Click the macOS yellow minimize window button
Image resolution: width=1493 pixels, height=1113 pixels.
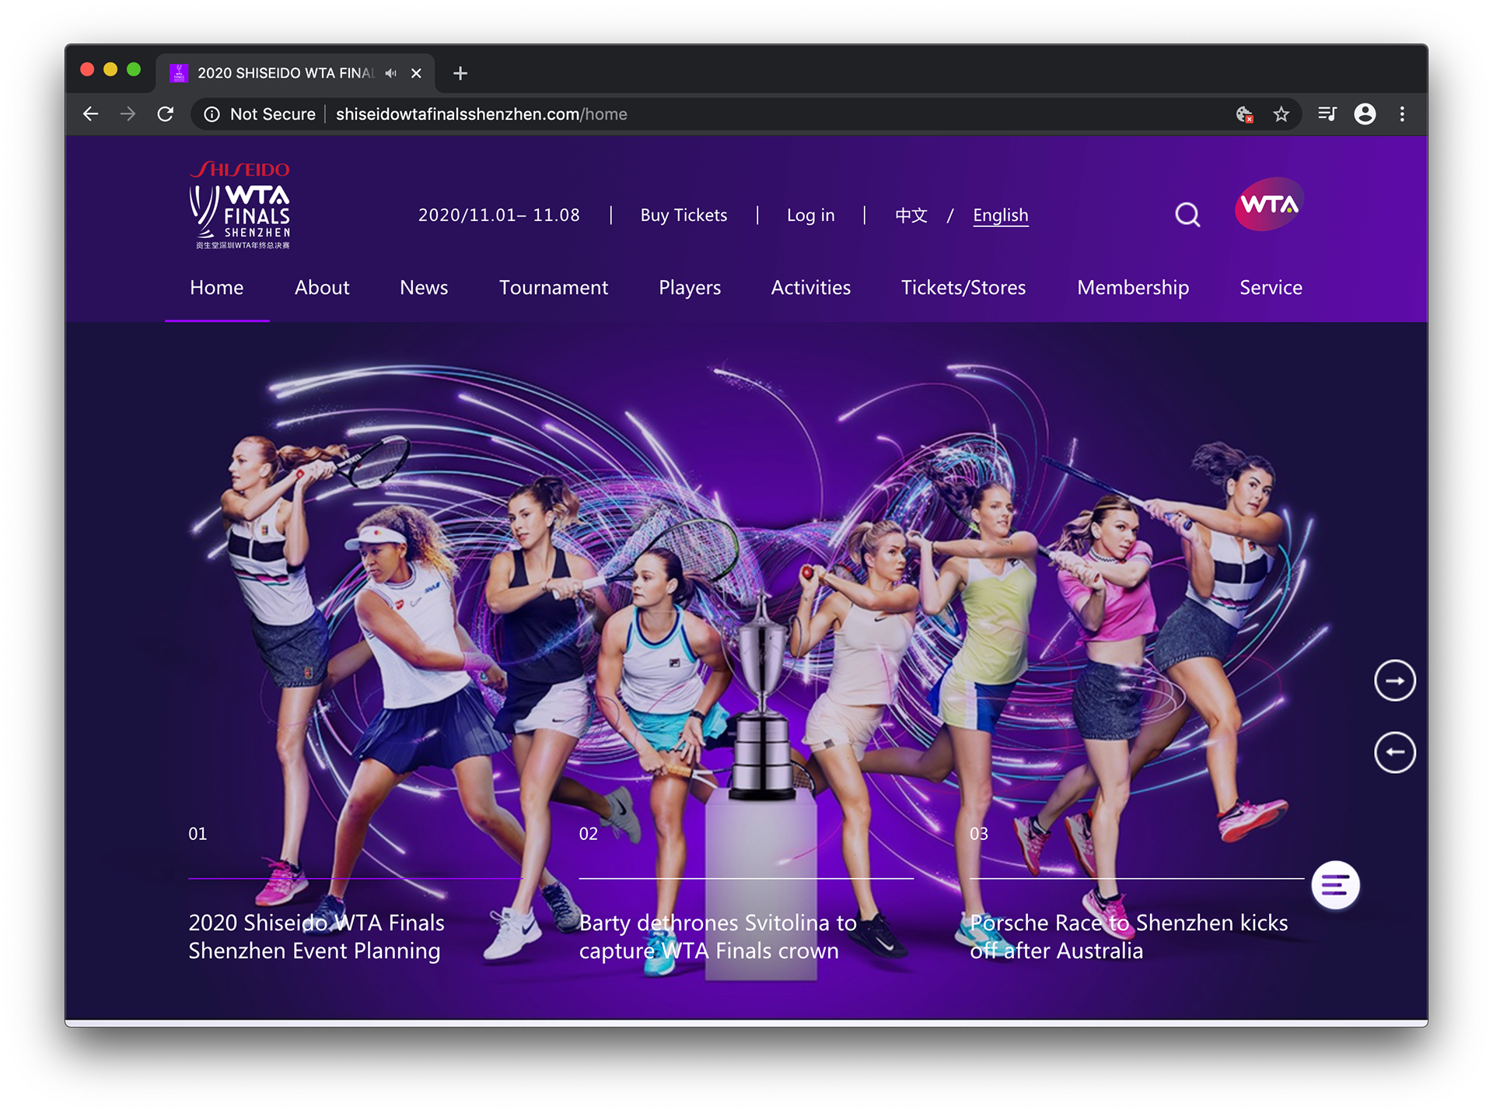110,70
